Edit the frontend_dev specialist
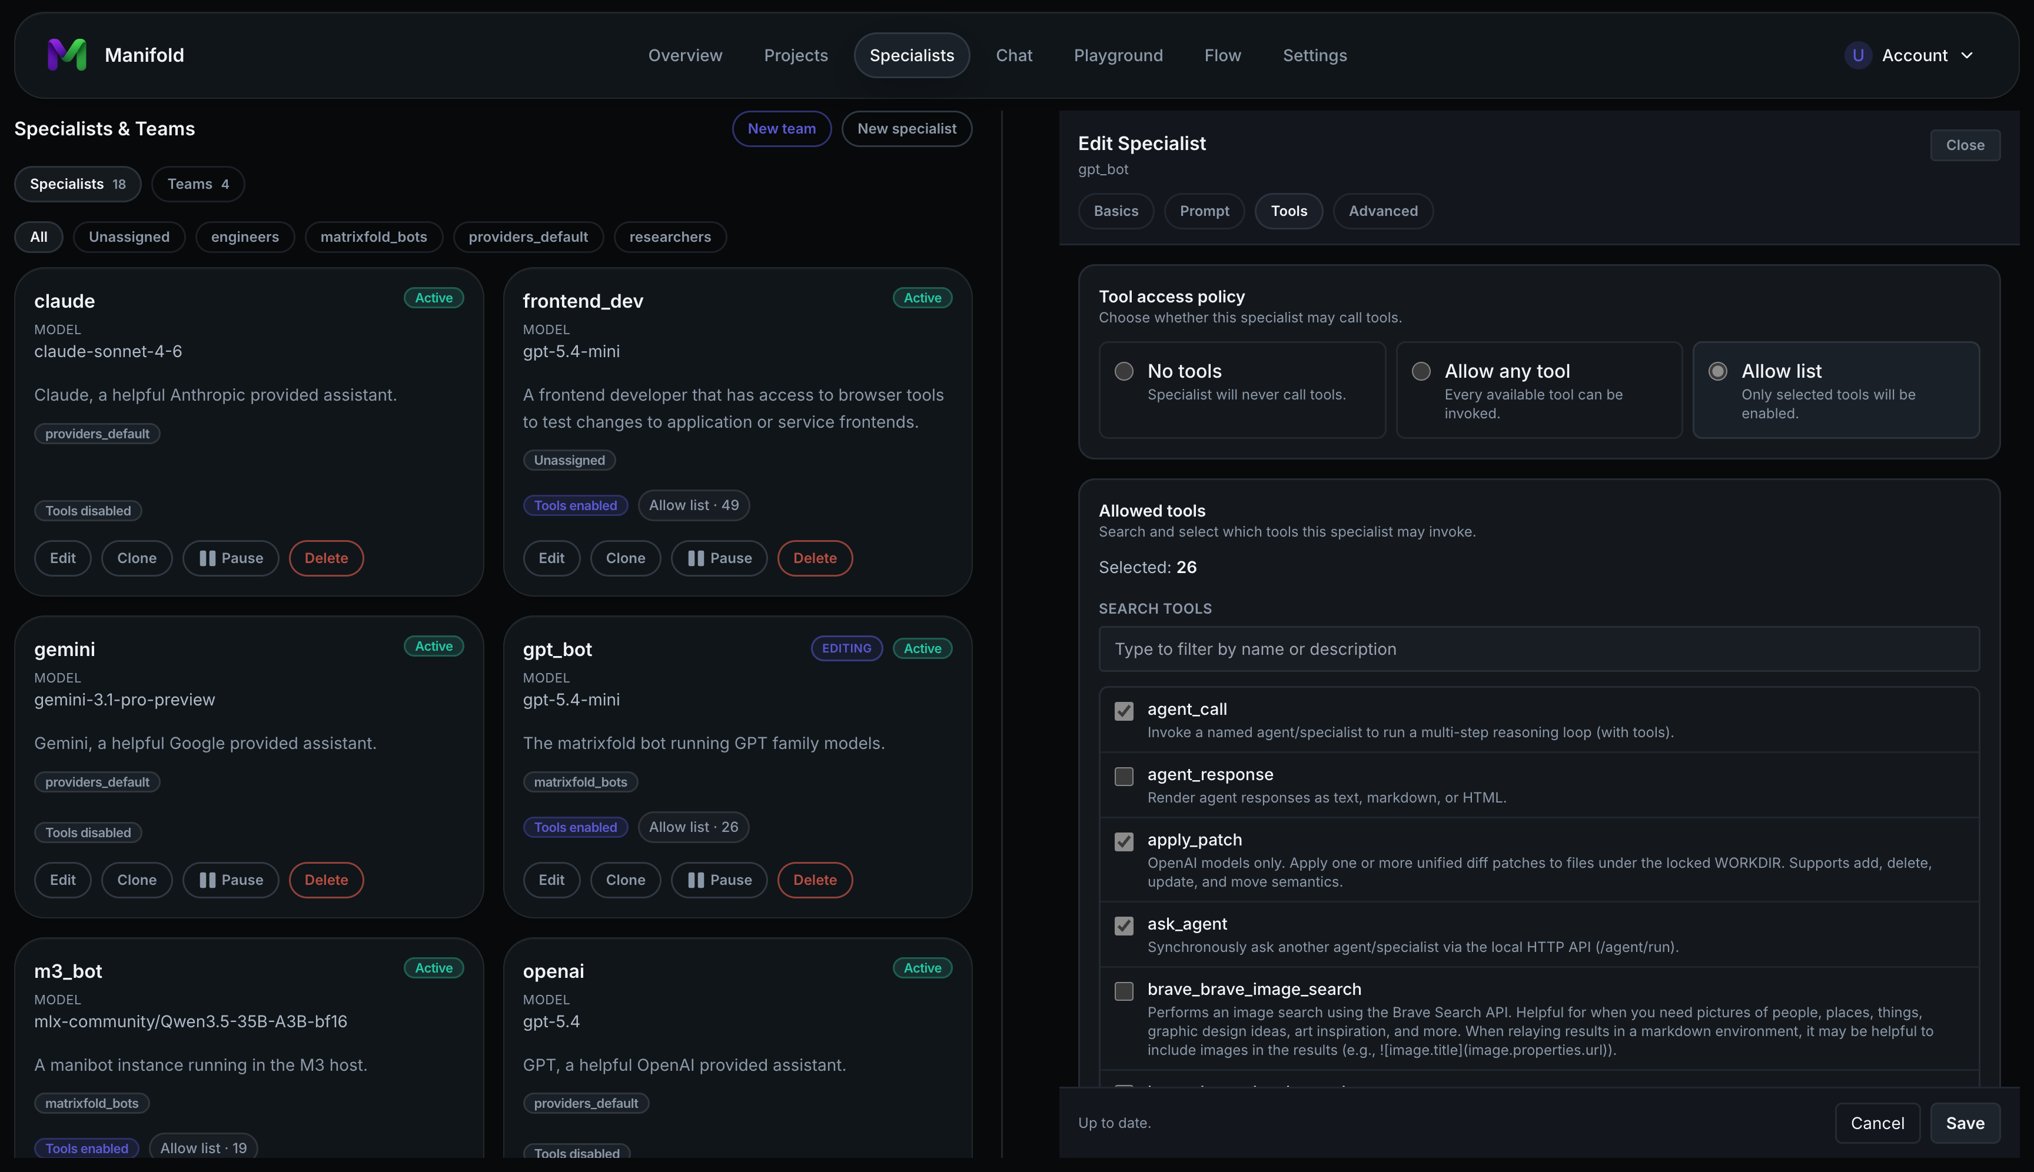 [551, 558]
